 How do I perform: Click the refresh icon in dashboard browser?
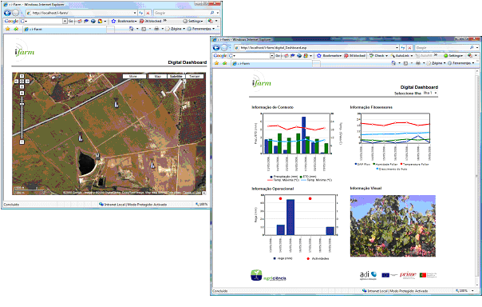tap(403, 48)
